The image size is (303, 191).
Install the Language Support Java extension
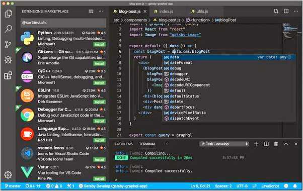100,140
